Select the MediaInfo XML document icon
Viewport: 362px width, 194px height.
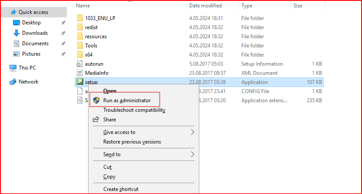point(79,73)
